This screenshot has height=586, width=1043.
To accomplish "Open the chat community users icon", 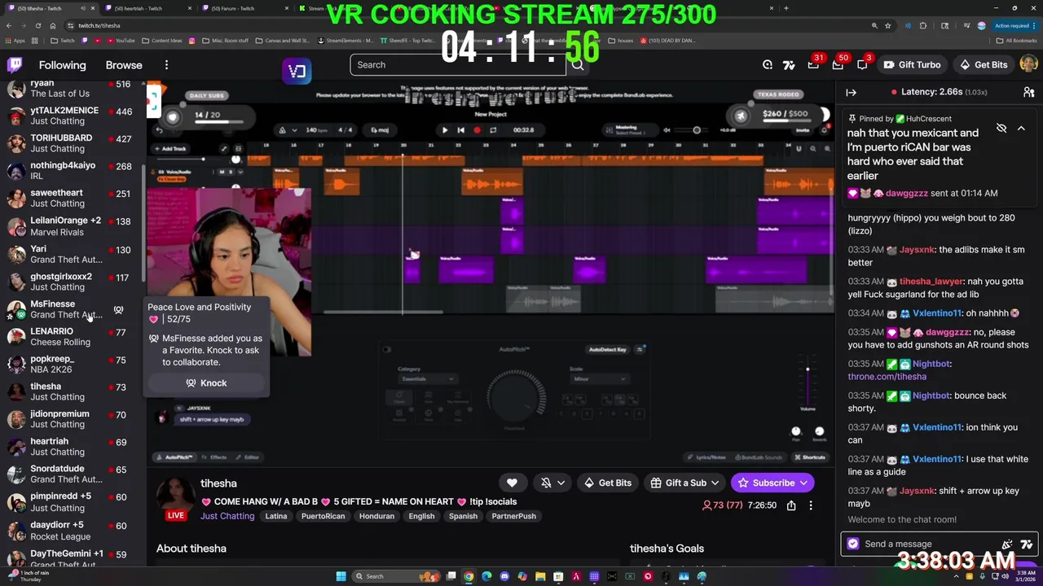I will tap(1028, 92).
